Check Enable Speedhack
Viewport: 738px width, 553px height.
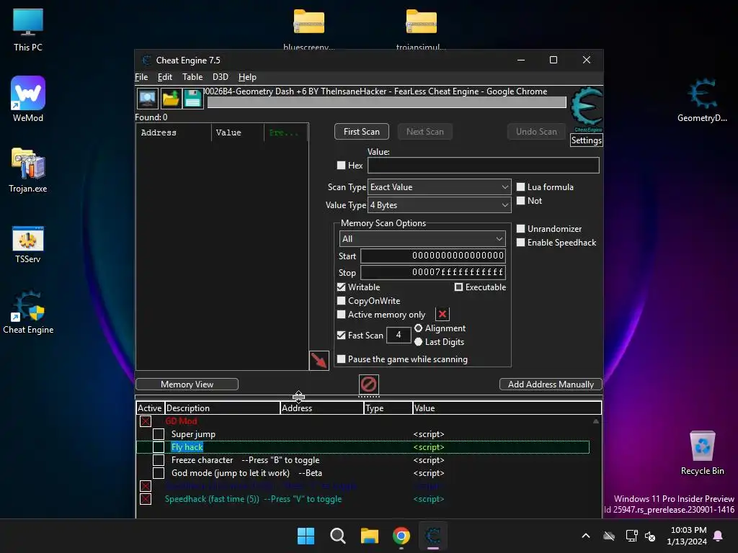pyautogui.click(x=520, y=243)
